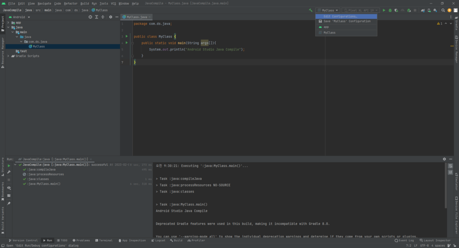The height and width of the screenshot is (248, 459).
Task: Select app run configuration from list
Action: (x=346, y=27)
